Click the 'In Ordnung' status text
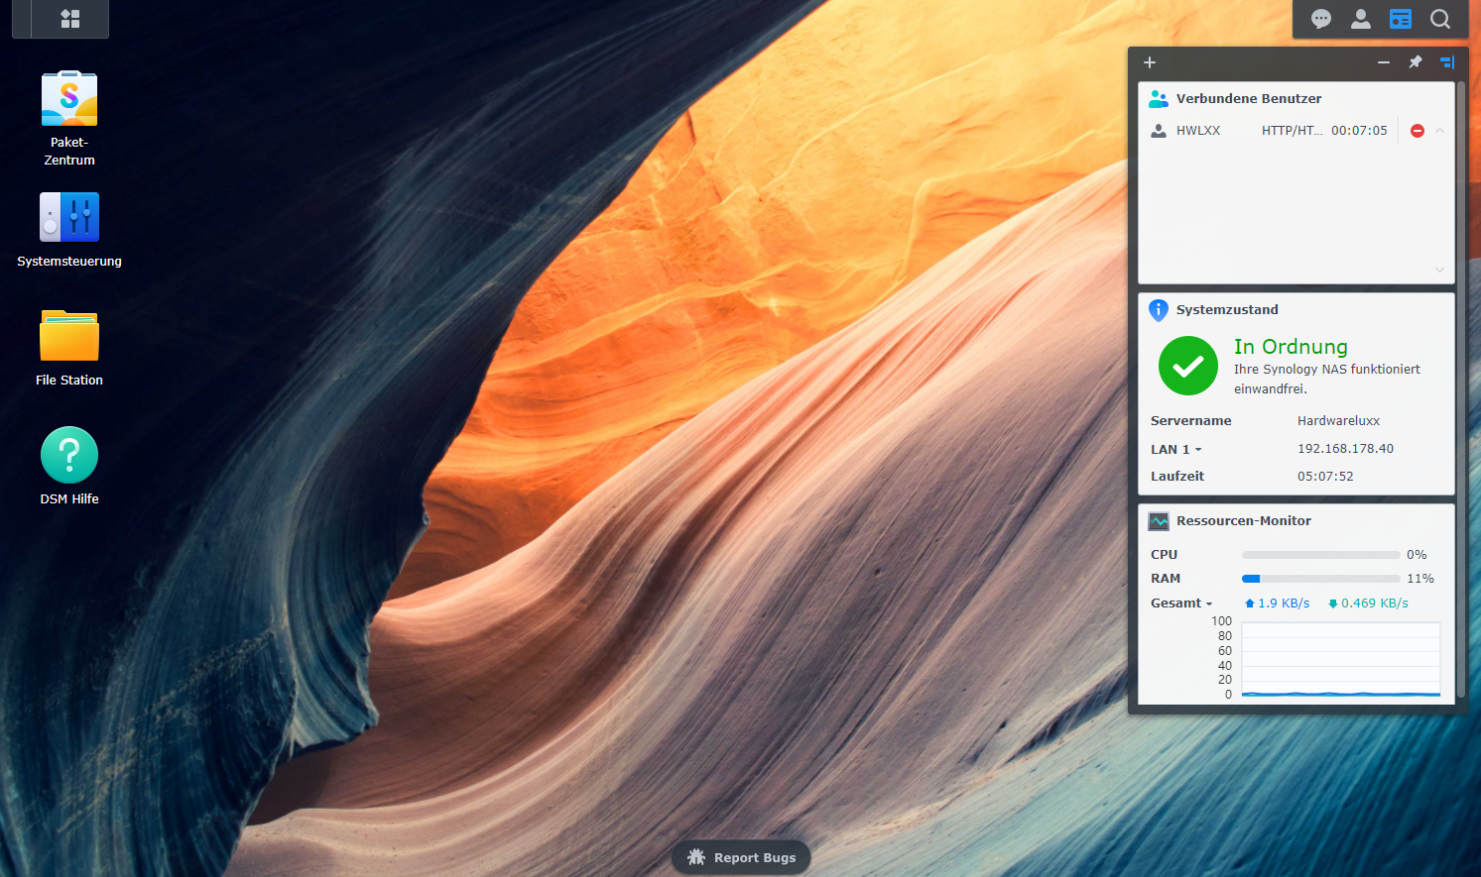 (x=1291, y=347)
